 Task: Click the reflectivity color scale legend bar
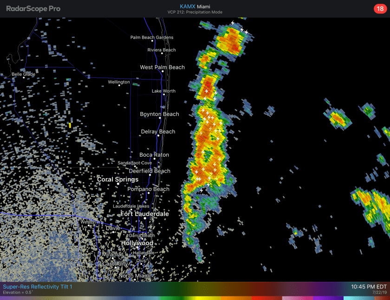[195, 298]
